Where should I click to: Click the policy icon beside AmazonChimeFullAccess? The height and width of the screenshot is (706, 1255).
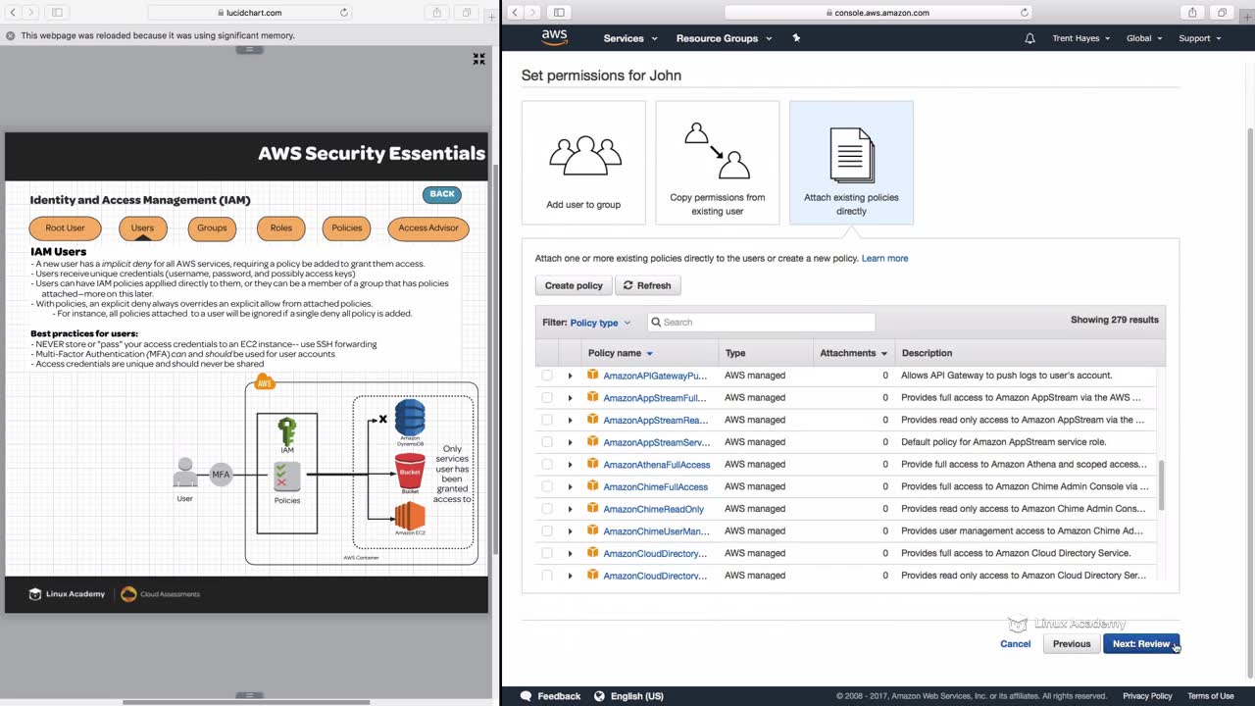pos(592,486)
